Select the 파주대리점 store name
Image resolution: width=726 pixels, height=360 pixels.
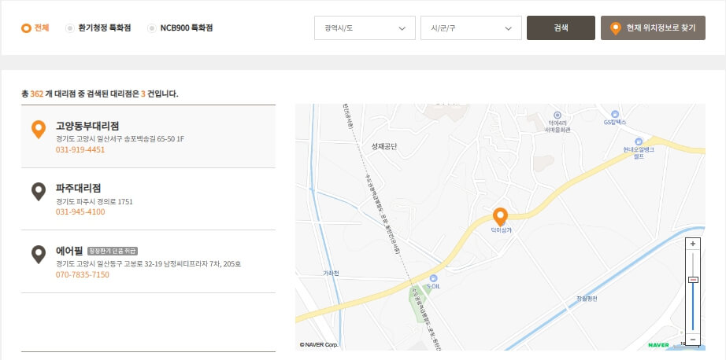[78, 189]
